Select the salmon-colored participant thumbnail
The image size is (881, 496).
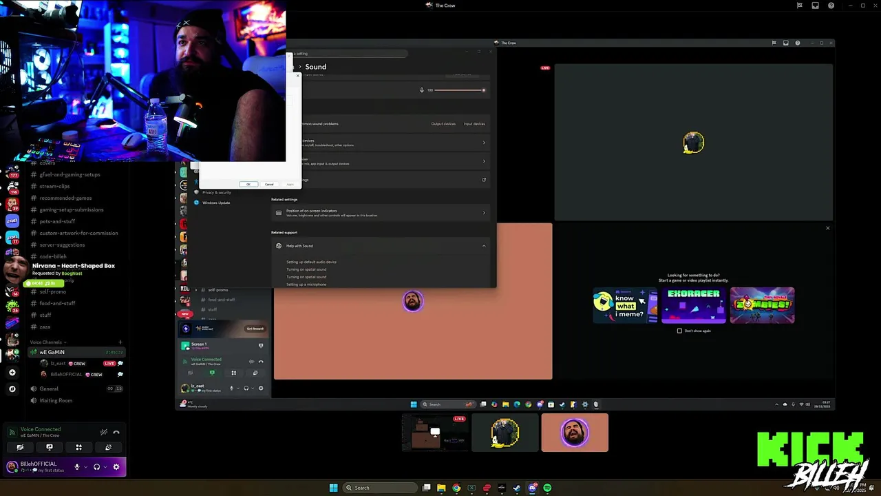click(x=575, y=433)
